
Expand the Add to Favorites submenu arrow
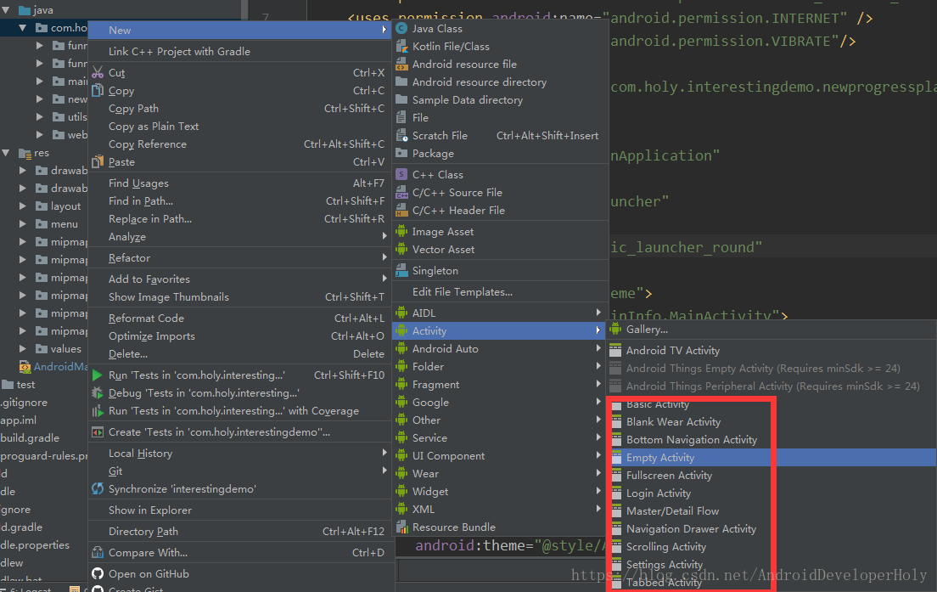pos(384,278)
